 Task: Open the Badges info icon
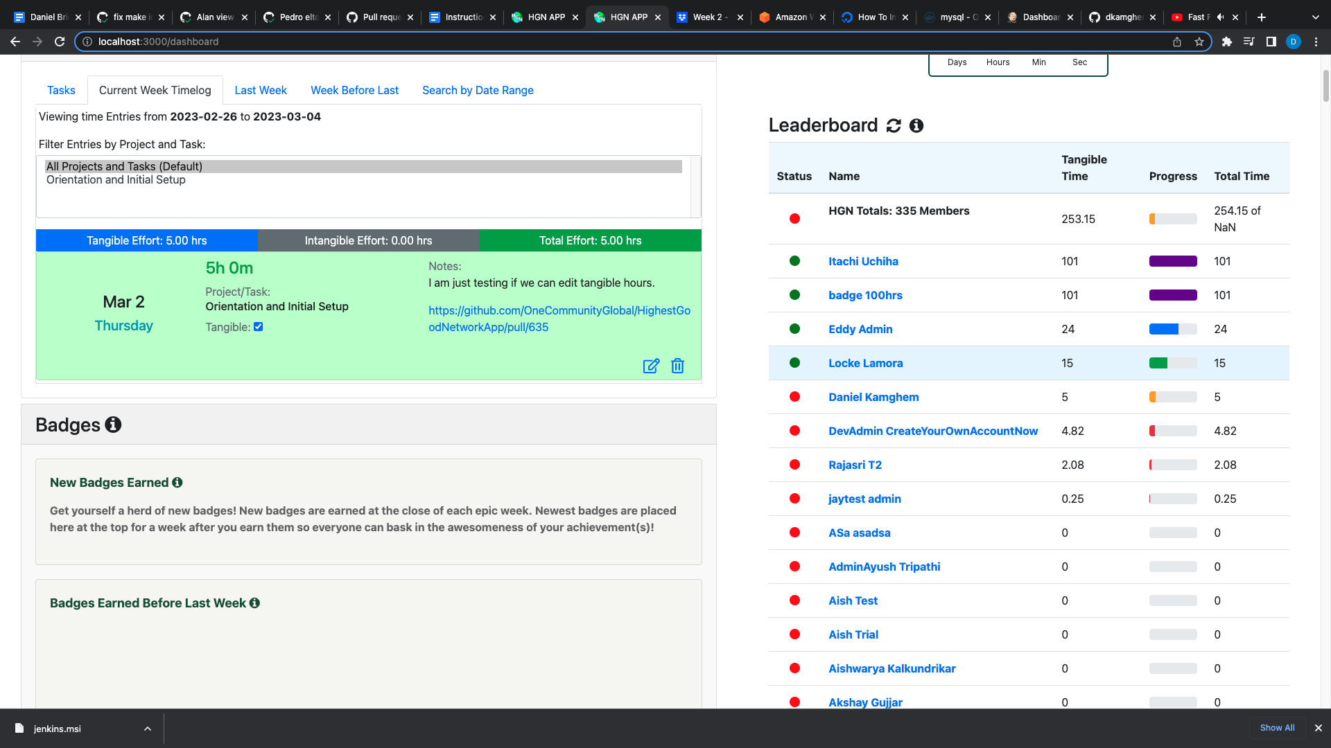click(x=113, y=425)
